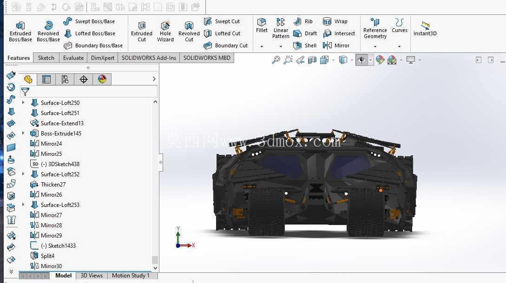Image resolution: width=506 pixels, height=283 pixels.
Task: Open the DisplayManager color wheel tab
Action: pos(102,79)
